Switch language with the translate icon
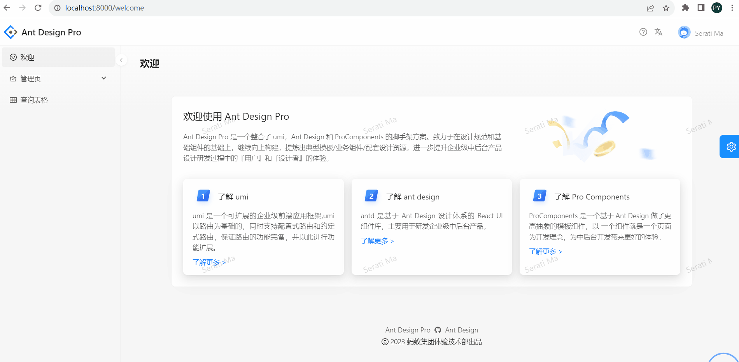Screen dimensions: 739x362 point(658,32)
